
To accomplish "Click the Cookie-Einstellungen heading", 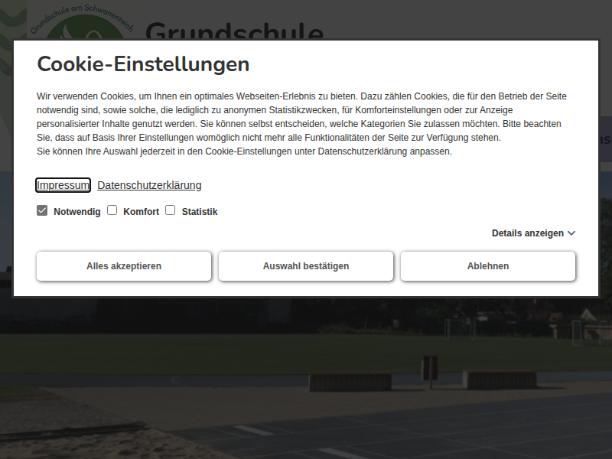I will coord(143,64).
